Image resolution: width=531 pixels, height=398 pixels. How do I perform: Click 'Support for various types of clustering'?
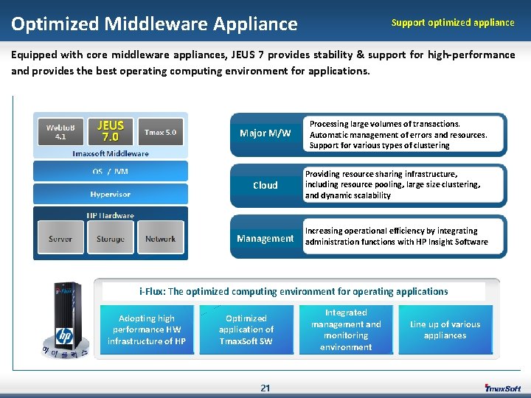point(379,145)
